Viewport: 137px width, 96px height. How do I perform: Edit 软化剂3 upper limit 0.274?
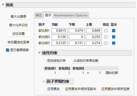coord(94,43)
